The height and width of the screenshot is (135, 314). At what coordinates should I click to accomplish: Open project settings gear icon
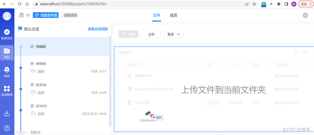(x=305, y=16)
